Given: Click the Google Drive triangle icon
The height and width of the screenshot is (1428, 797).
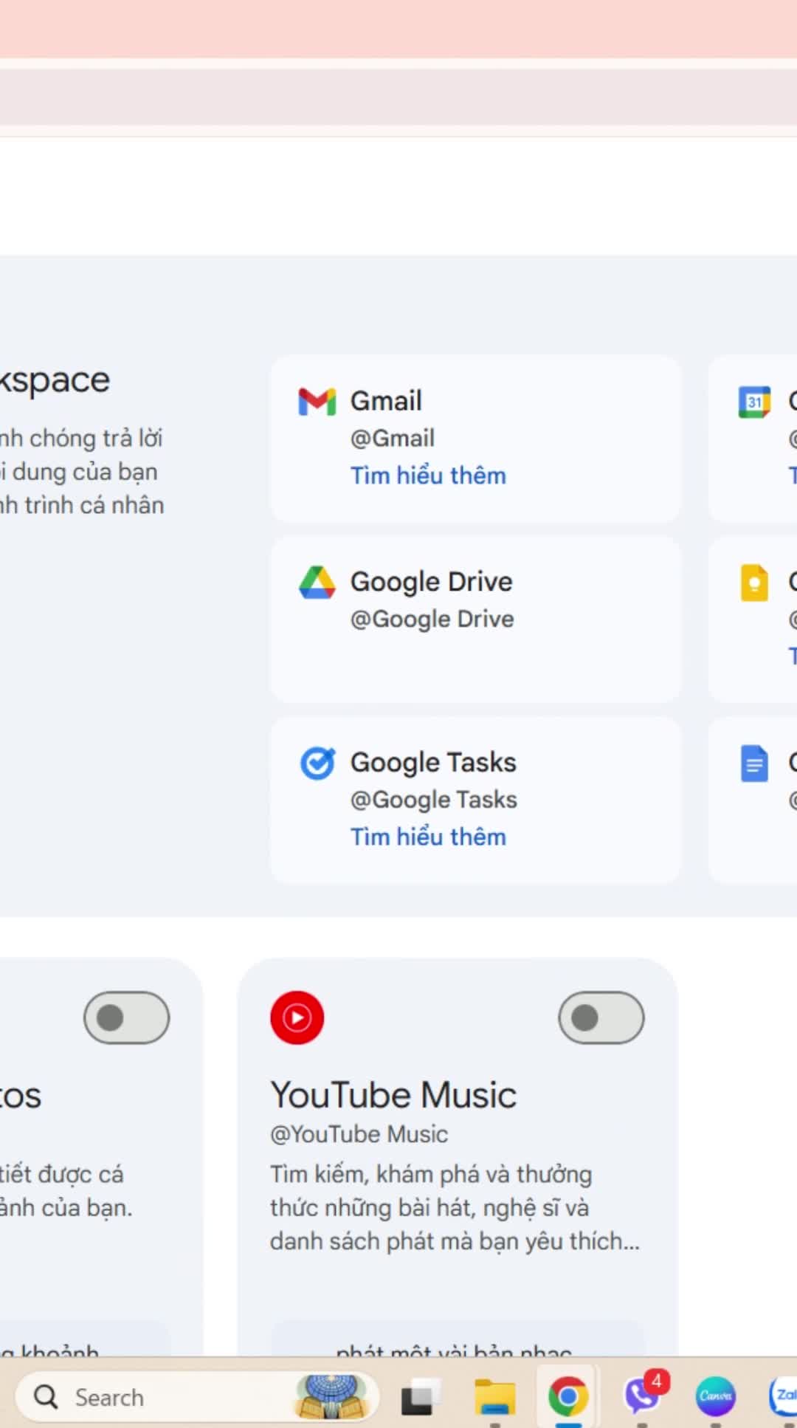Looking at the screenshot, I should pyautogui.click(x=317, y=582).
